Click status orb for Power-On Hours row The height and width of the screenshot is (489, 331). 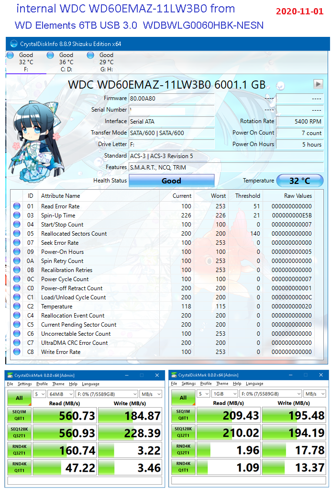pyautogui.click(x=17, y=251)
